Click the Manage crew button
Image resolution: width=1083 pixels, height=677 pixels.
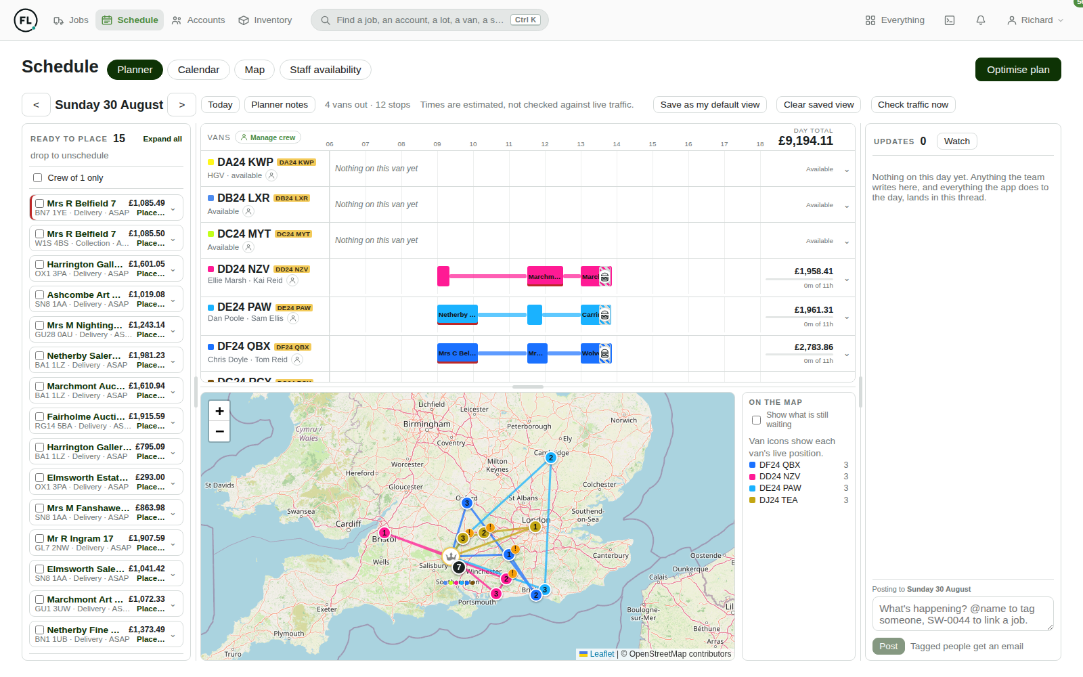[268, 137]
